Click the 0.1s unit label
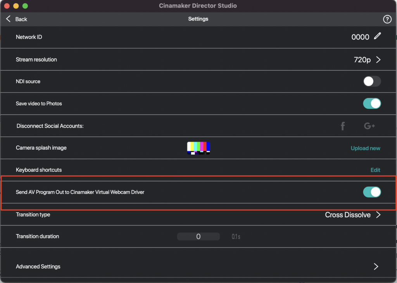 [236, 237]
